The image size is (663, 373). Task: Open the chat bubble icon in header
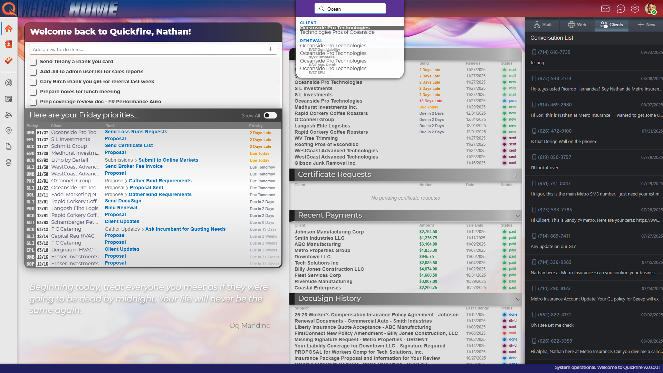pos(621,9)
